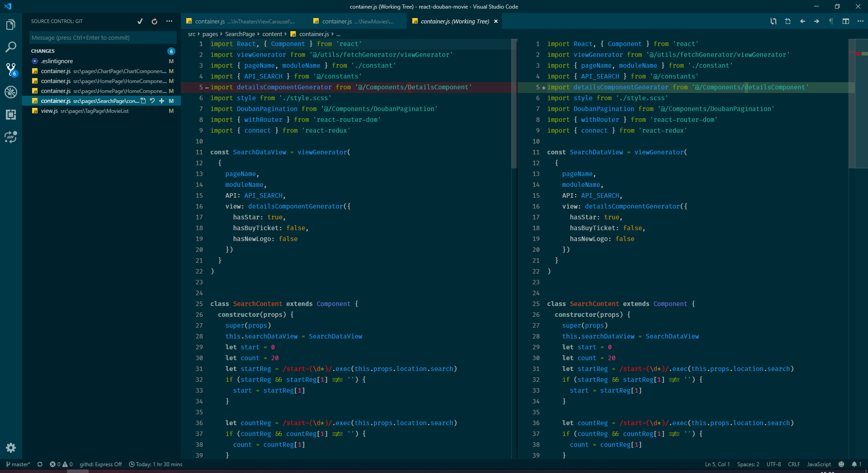The image size is (868, 473).
Task: Click 'Today: 1 hr 30 mins' status item
Action: [x=156, y=464]
